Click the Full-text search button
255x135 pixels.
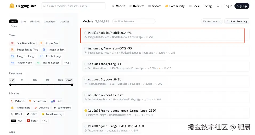[x=212, y=21]
